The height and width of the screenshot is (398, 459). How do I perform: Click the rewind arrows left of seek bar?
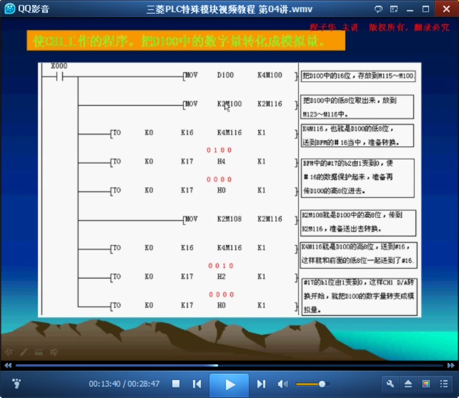click(8, 366)
